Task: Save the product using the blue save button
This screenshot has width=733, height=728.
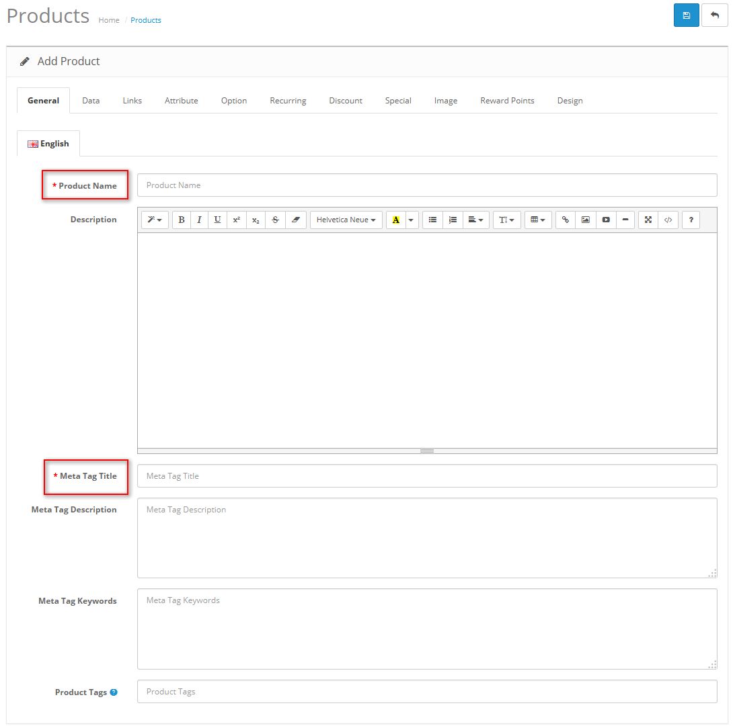Action: point(686,15)
